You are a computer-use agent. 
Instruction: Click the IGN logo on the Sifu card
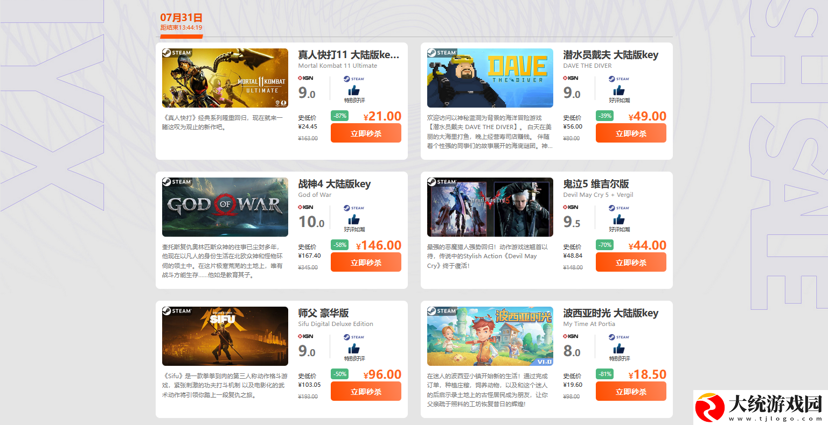click(x=305, y=336)
